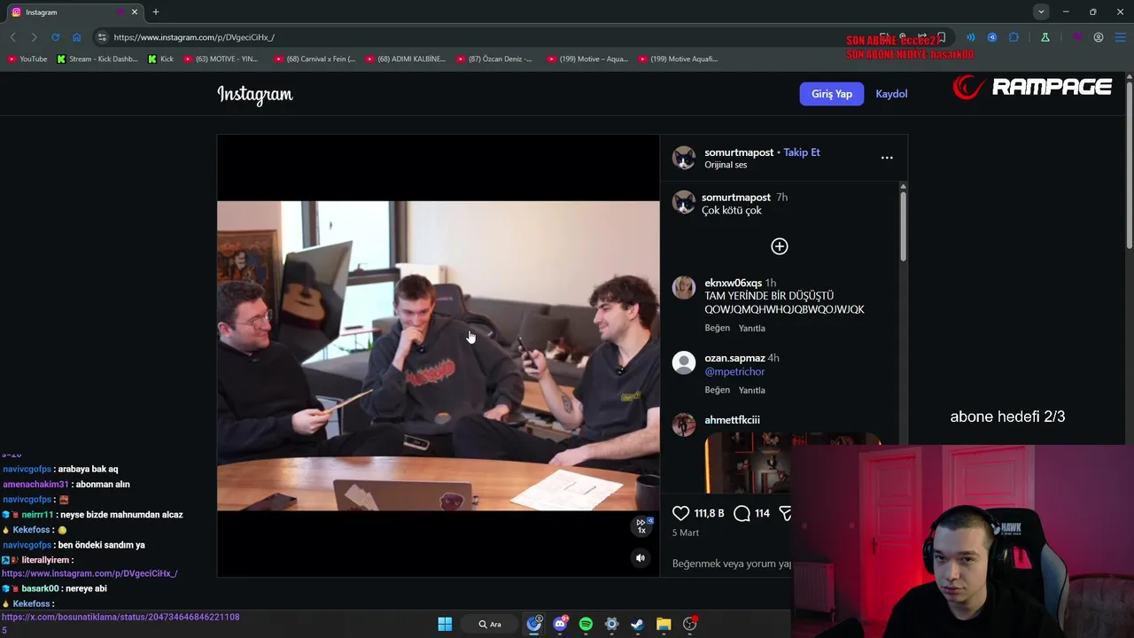Open Spotify from the taskbar
Viewport: 1134px width, 638px height.
point(586,624)
